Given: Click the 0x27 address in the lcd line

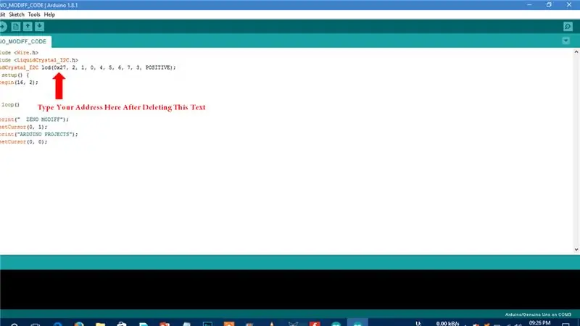Looking at the screenshot, I should coord(60,67).
